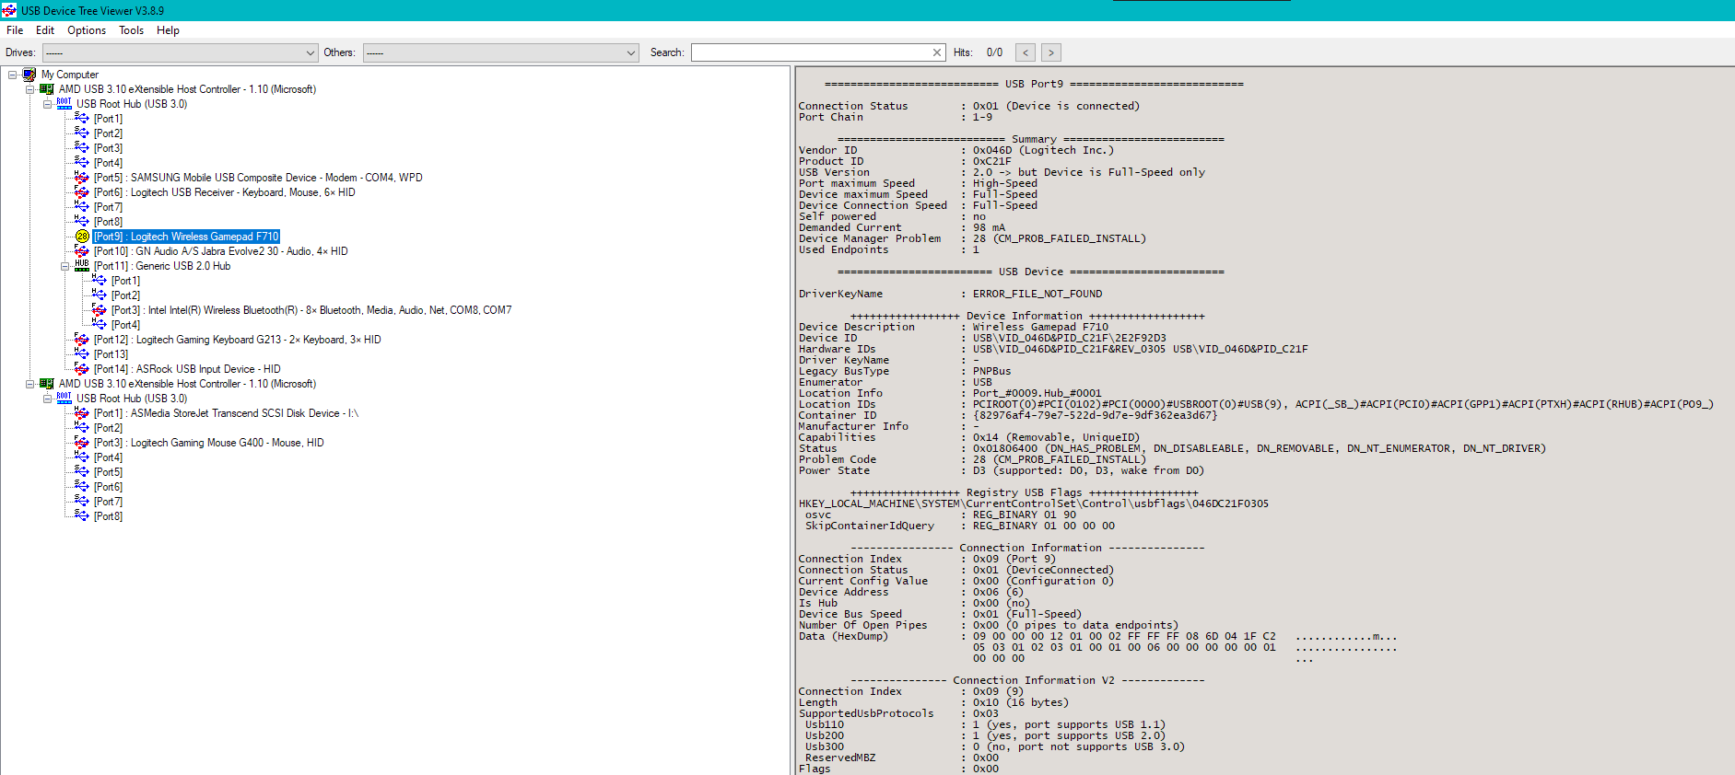
Task: Select [Port8] under the second root hub
Action: point(108,516)
